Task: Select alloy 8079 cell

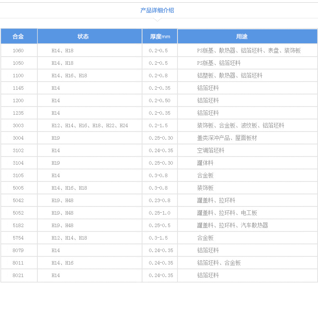Action: pyautogui.click(x=19, y=250)
